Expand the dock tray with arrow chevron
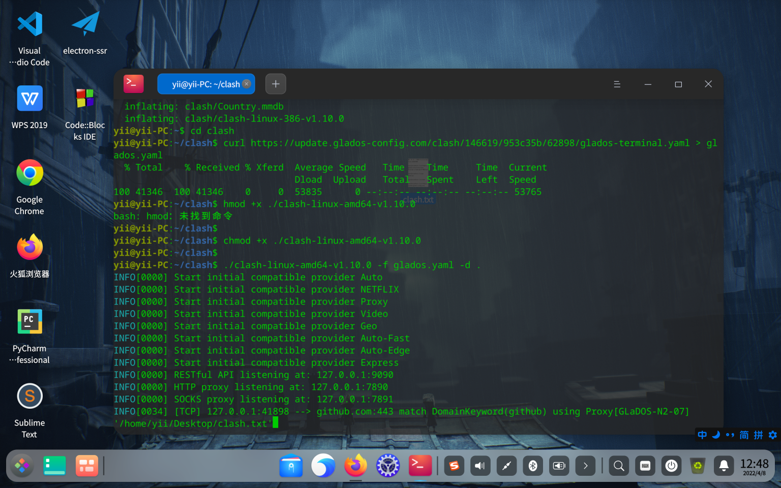 click(585, 466)
